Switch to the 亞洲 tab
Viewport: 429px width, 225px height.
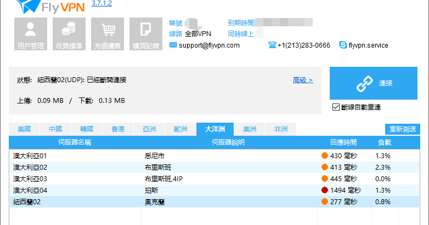[x=149, y=129]
